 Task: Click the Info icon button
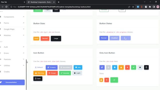(78, 67)
